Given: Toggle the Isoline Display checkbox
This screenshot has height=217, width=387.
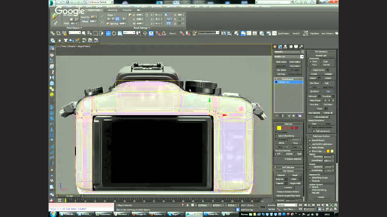Looking at the screenshot, I should pos(310,148).
